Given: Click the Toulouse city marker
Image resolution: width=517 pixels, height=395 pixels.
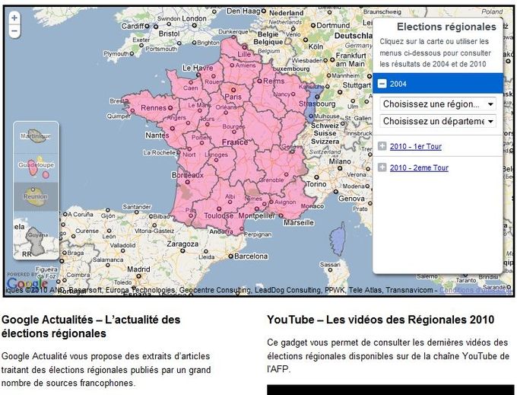Looking at the screenshot, I should (x=219, y=209).
